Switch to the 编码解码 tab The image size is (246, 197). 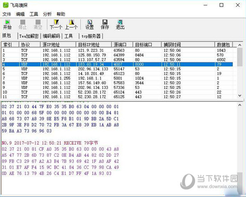coord(51,36)
